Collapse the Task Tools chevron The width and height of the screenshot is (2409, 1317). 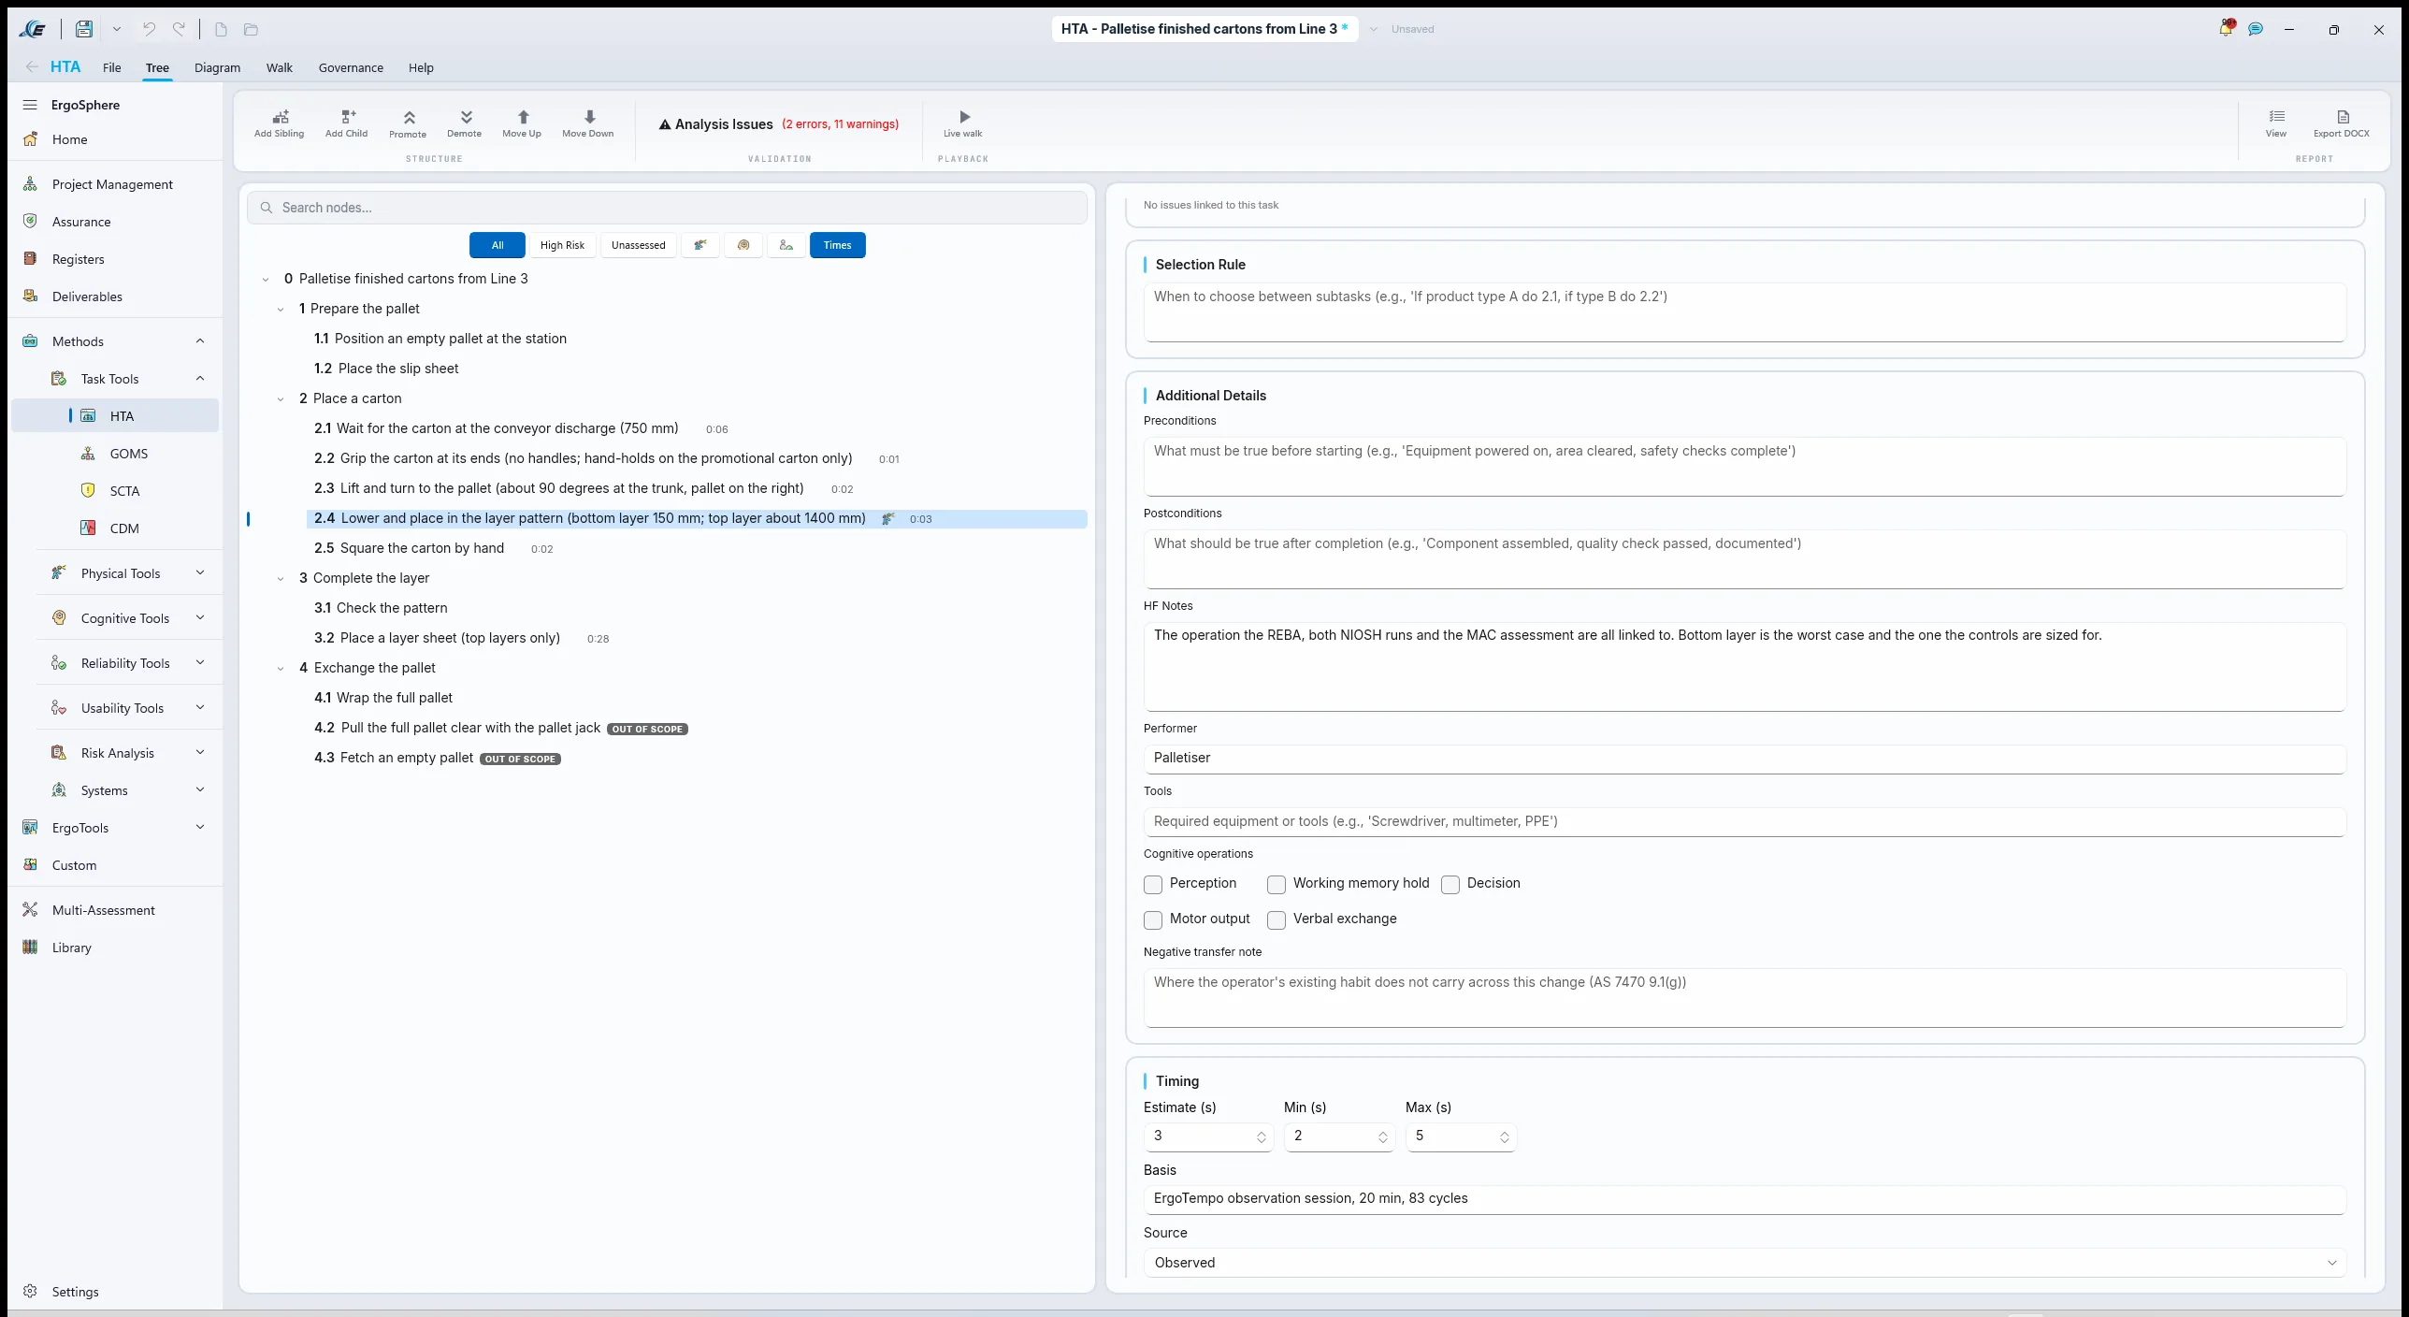click(x=200, y=379)
